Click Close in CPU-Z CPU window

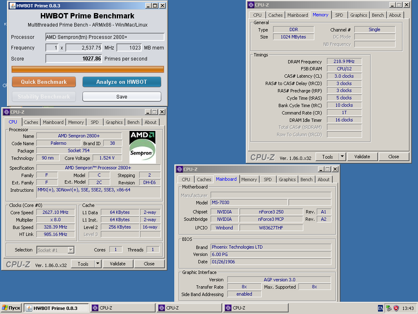(x=149, y=264)
